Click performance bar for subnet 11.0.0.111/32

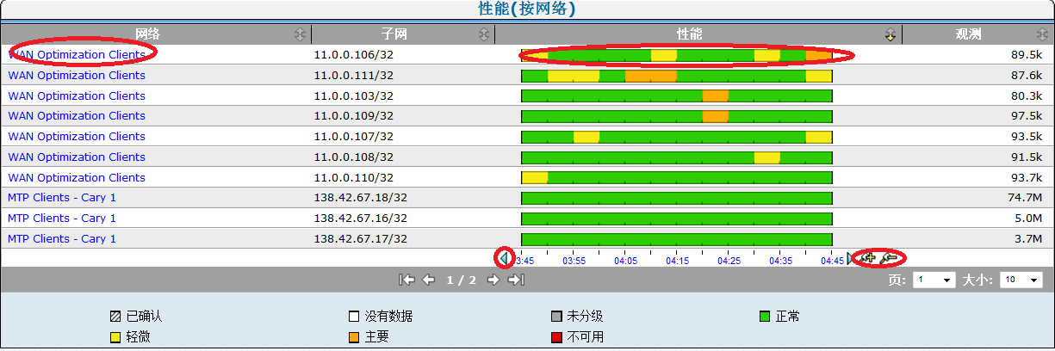point(677,76)
